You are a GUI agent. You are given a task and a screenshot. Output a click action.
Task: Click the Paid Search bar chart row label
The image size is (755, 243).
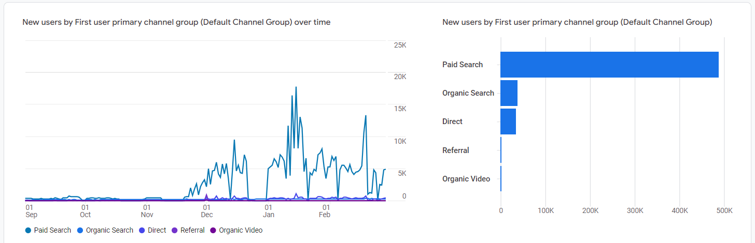[462, 65]
